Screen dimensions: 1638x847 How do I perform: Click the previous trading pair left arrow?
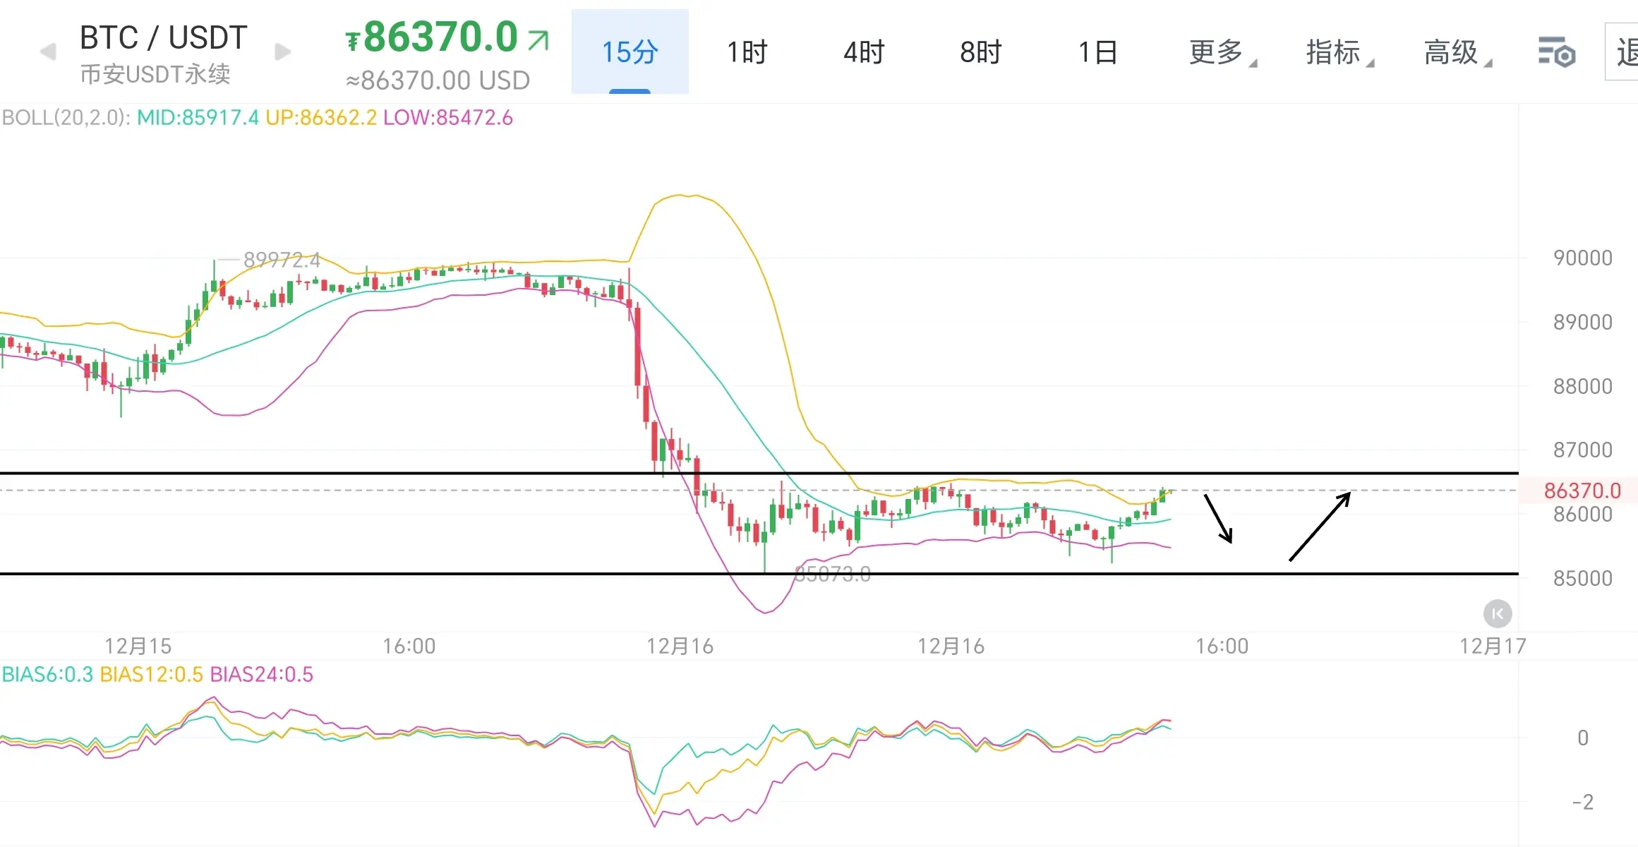point(48,52)
